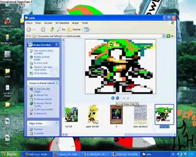Select the highlighted green sprite thumbnail
196x157 pixels.
(164, 114)
